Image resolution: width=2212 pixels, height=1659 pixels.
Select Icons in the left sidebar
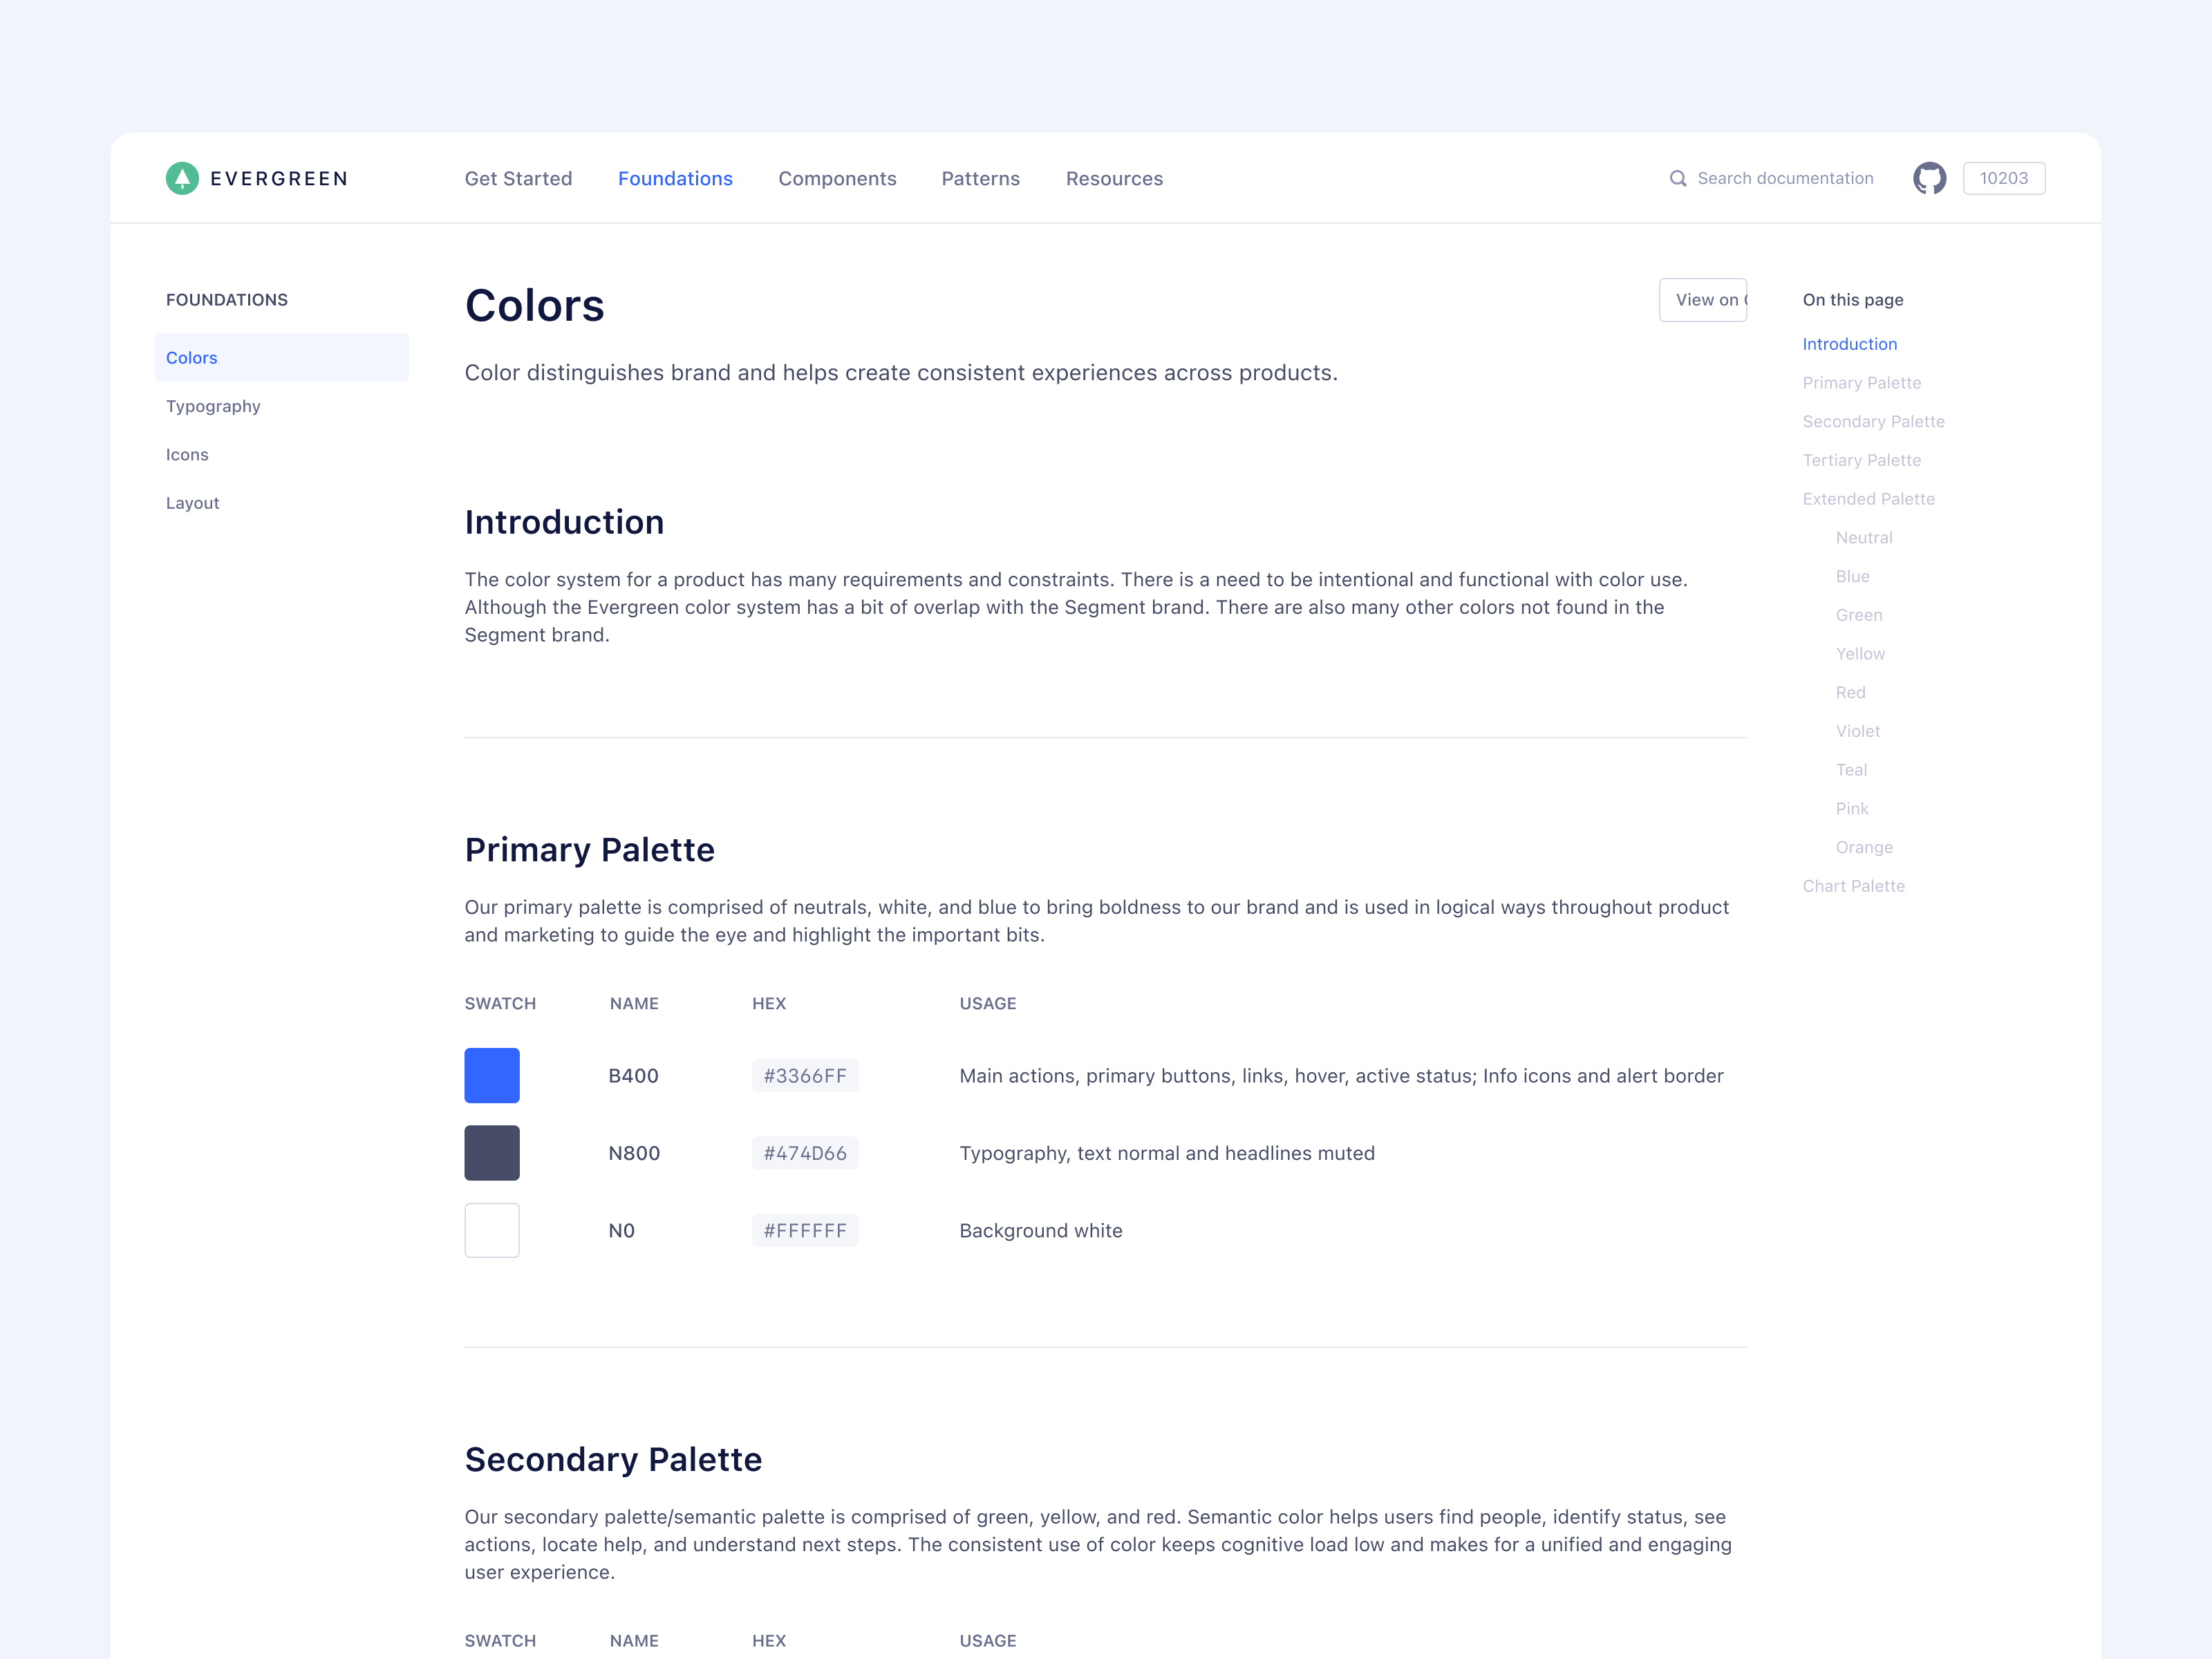tap(187, 454)
